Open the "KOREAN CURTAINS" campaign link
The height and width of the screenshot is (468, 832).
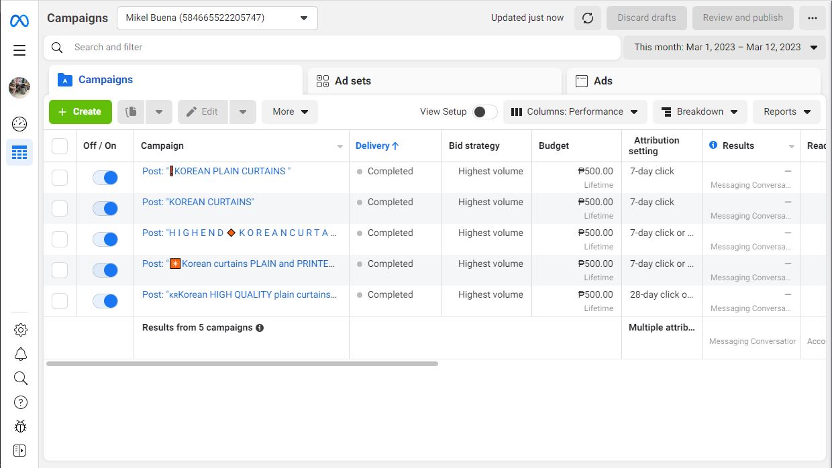click(x=198, y=202)
